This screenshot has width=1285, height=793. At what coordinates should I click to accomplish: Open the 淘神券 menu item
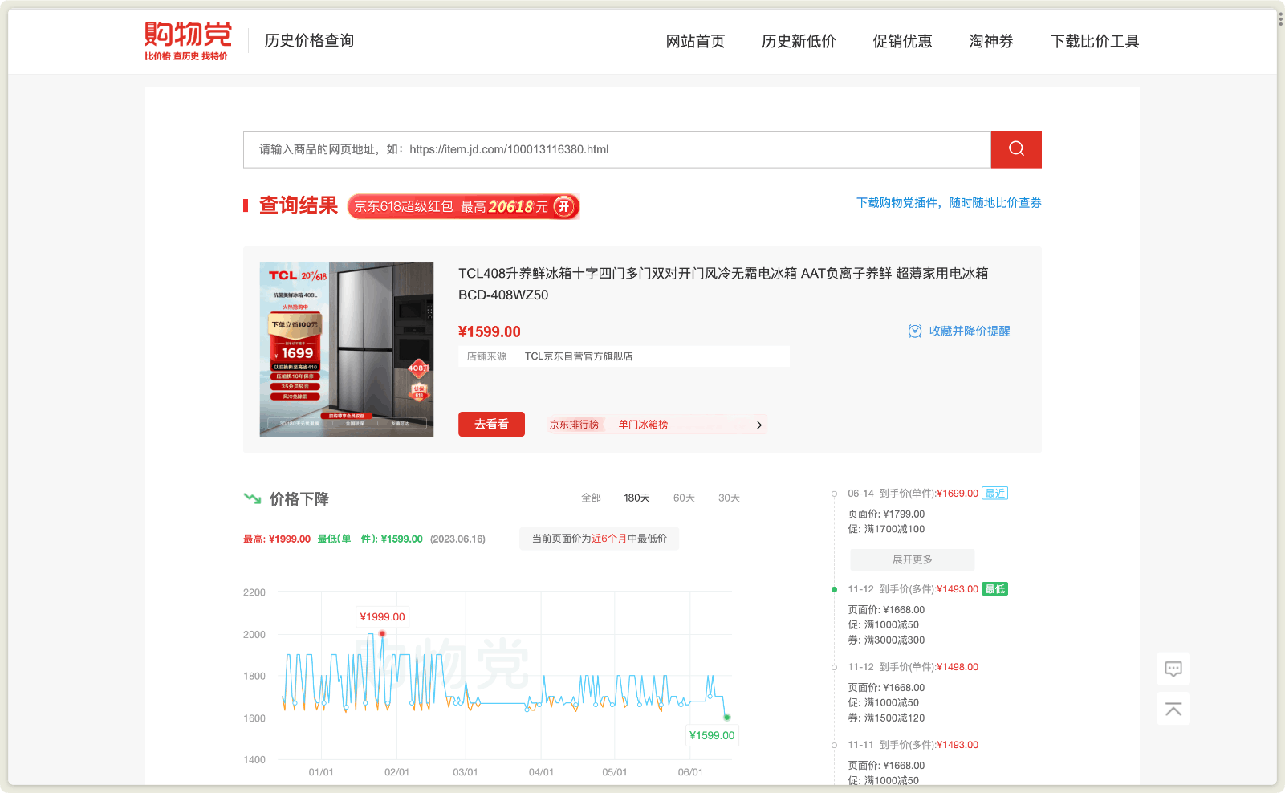point(991,41)
